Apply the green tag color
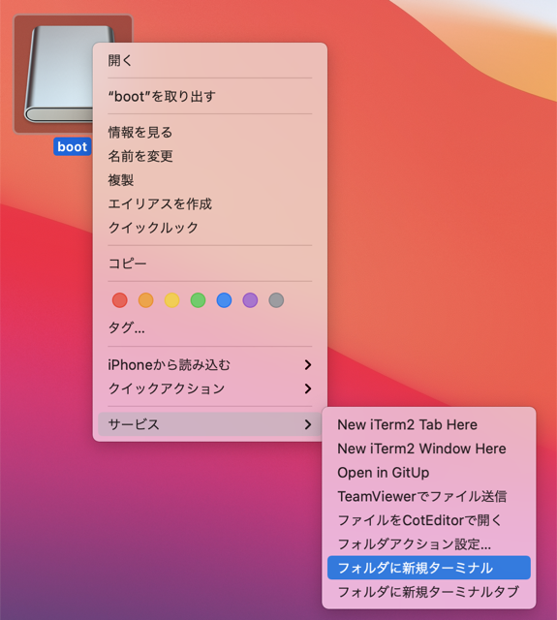The width and height of the screenshot is (557, 620). 198,300
